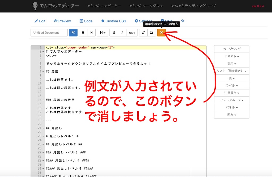Click the blue save document icon

(73, 33)
